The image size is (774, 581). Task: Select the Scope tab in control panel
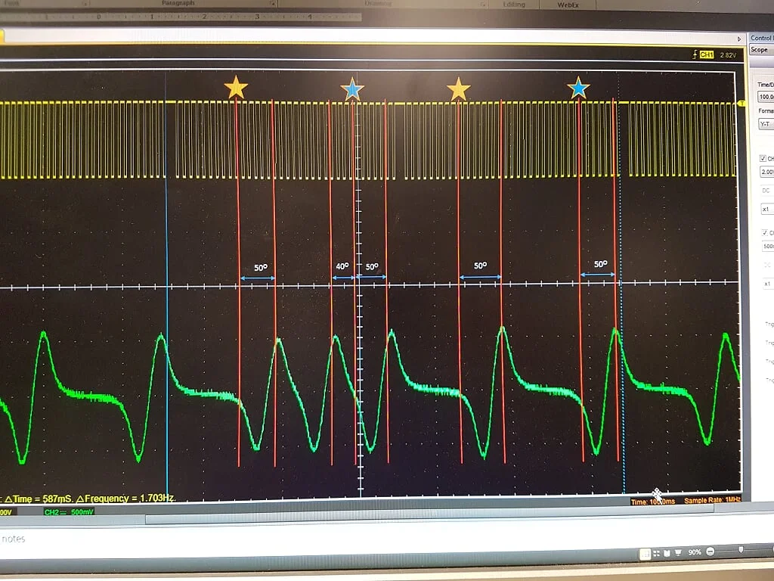[760, 50]
